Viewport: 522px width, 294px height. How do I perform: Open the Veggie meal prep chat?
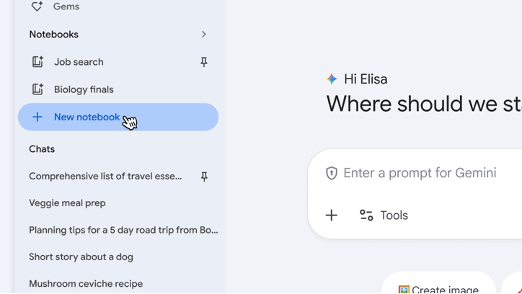67,203
